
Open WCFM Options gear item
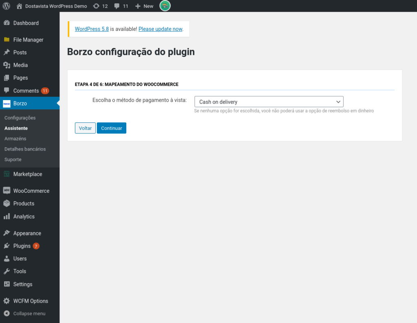click(31, 301)
